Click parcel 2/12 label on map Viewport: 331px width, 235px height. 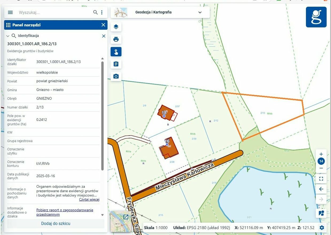[216, 120]
